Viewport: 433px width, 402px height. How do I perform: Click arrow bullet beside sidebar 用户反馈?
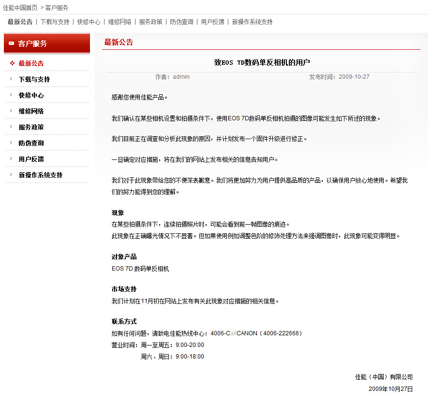[11, 158]
